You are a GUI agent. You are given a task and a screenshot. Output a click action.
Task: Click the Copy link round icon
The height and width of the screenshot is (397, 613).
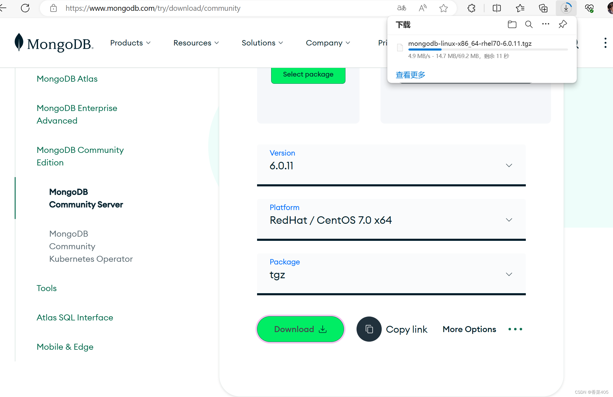tap(369, 329)
